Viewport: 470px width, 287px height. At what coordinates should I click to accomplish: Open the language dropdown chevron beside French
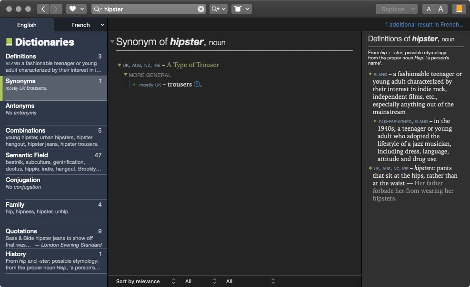click(102, 25)
